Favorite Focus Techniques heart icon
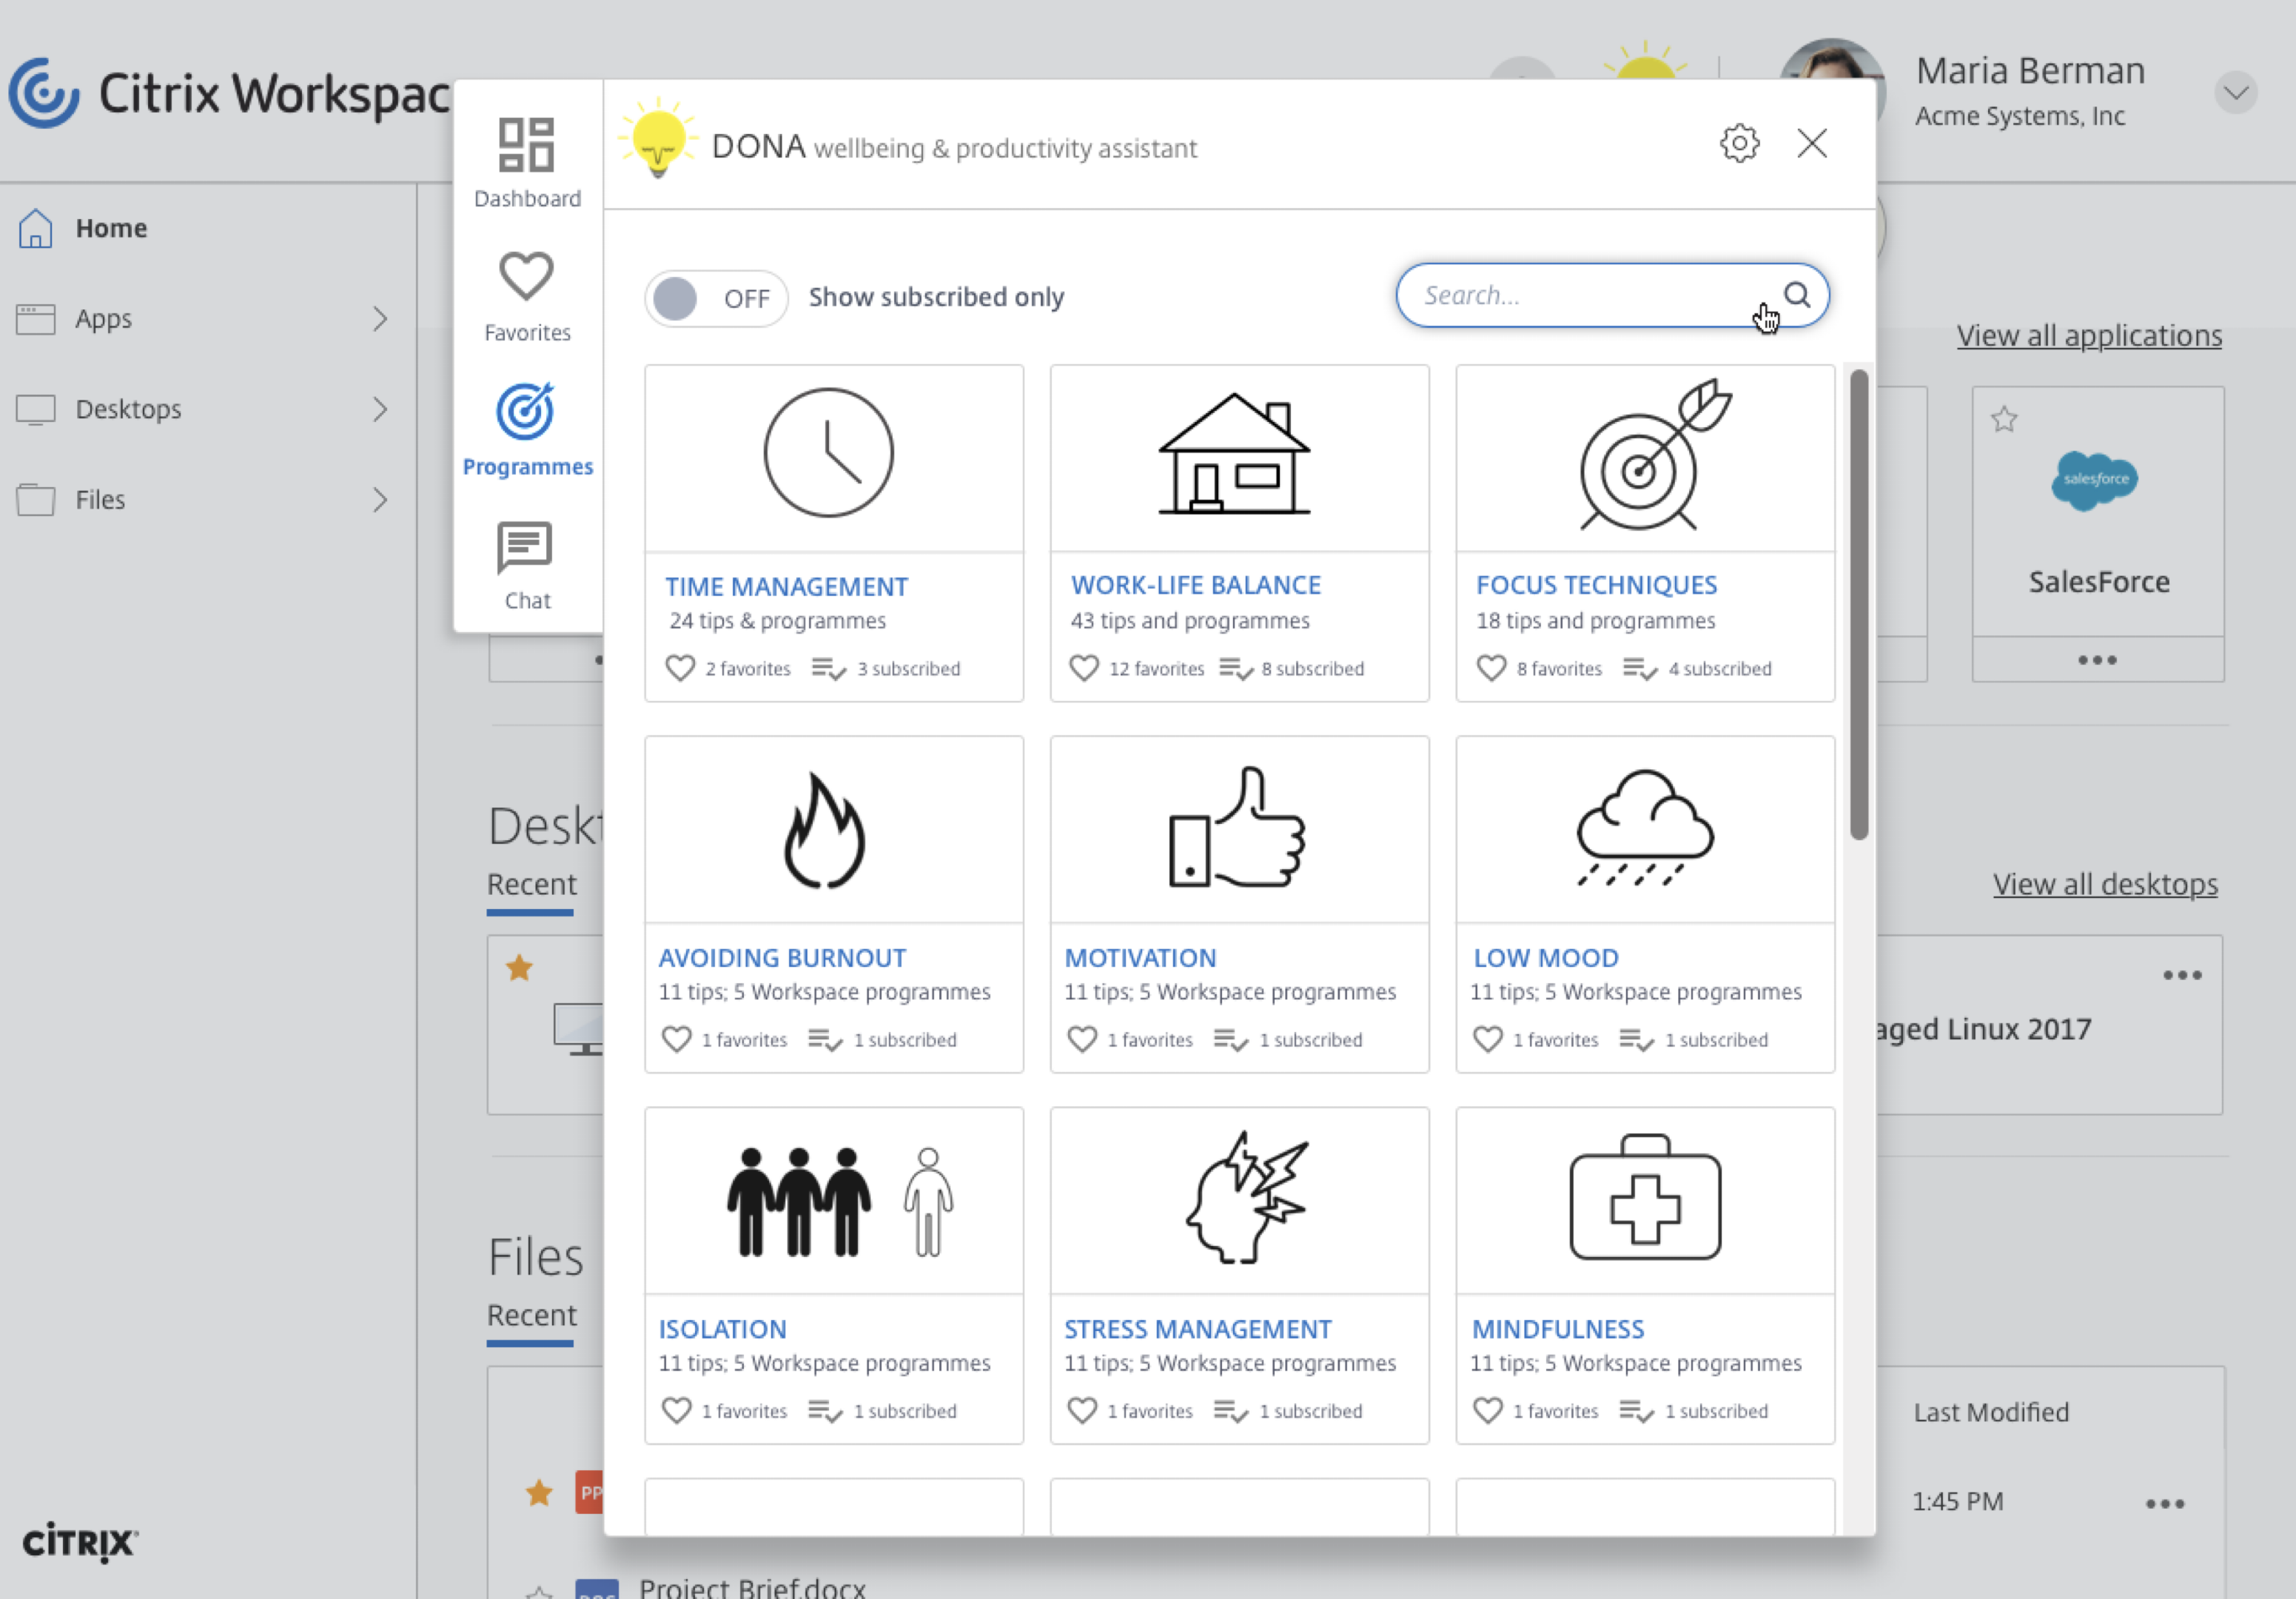 (1491, 668)
